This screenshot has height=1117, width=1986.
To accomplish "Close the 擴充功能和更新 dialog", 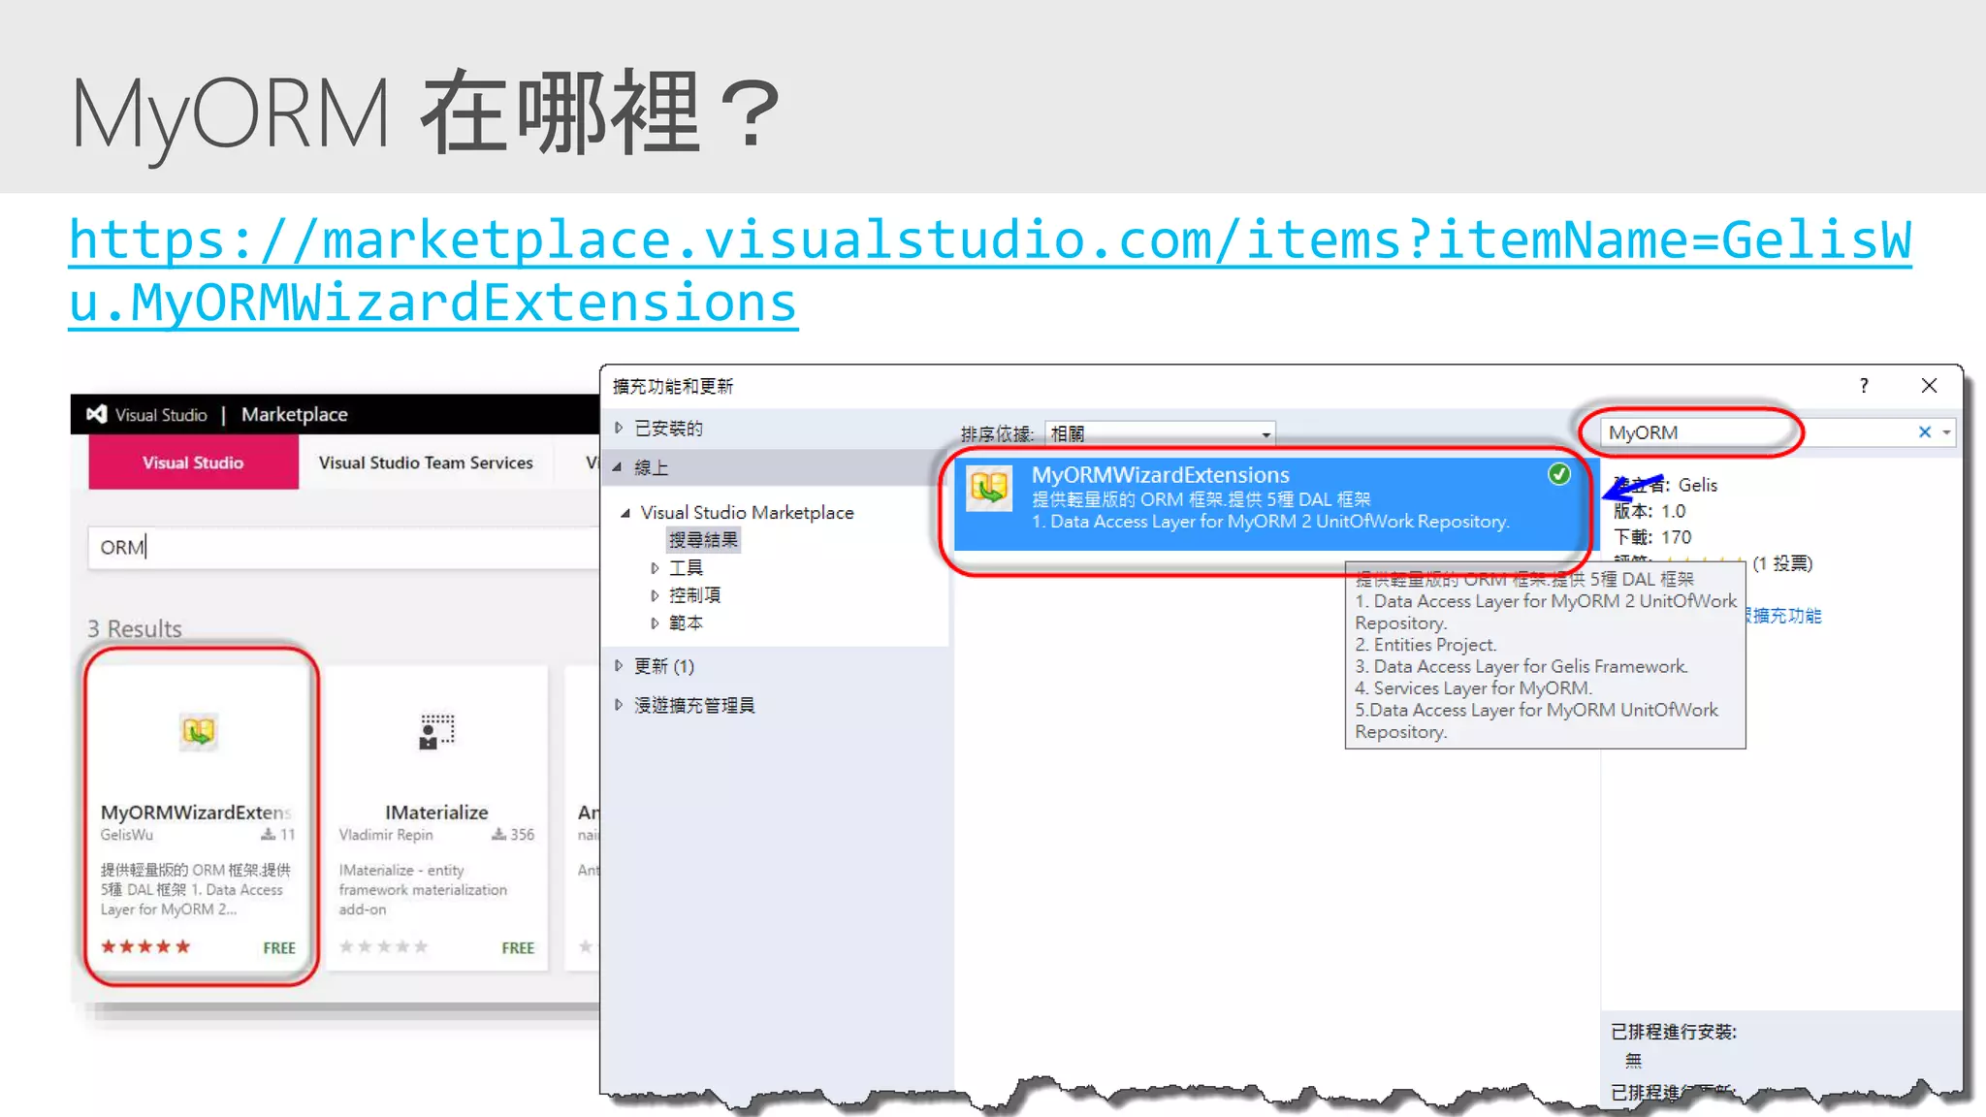I will coord(1929,386).
